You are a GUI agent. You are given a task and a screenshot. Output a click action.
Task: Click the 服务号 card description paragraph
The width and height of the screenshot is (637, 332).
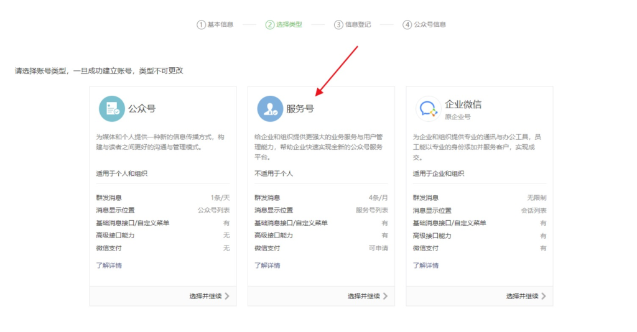[318, 147]
